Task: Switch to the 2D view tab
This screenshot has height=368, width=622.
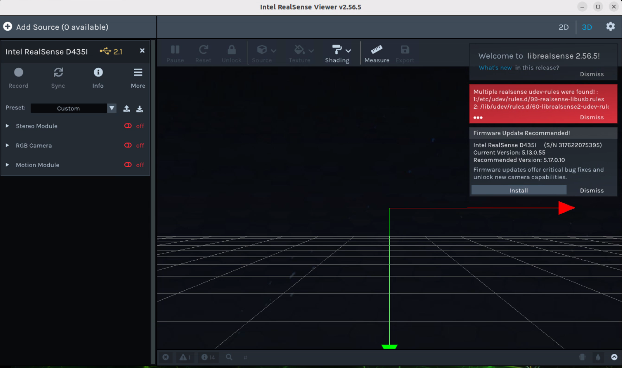Action: 563,27
